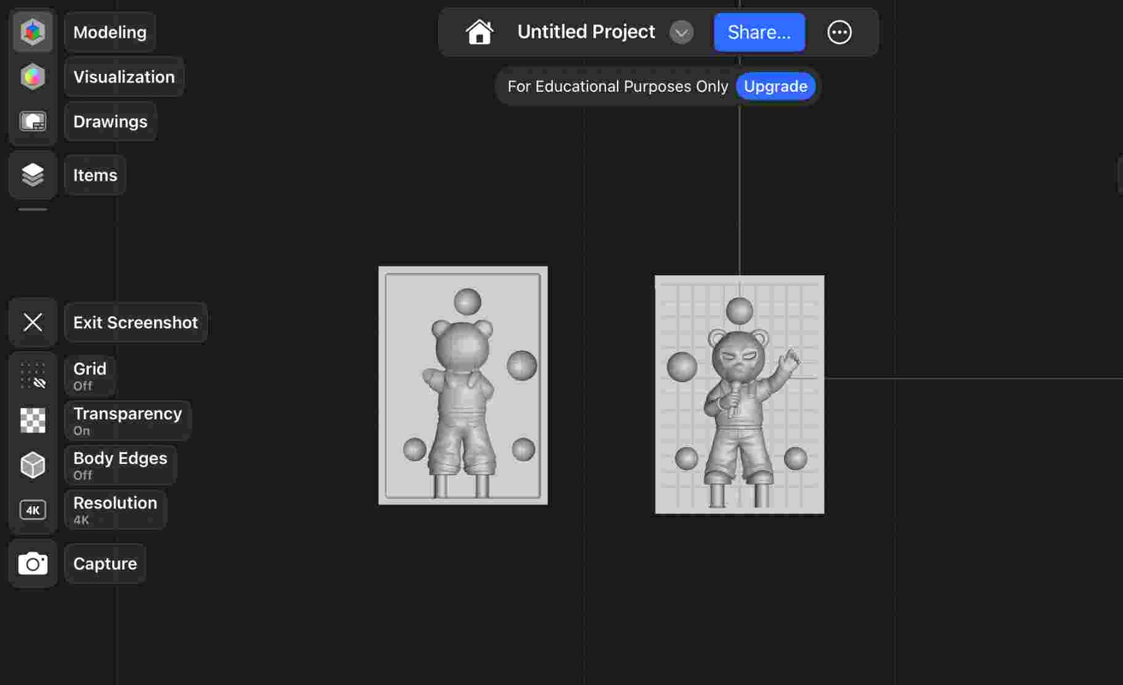Open the more options ellipsis menu

pyautogui.click(x=839, y=32)
